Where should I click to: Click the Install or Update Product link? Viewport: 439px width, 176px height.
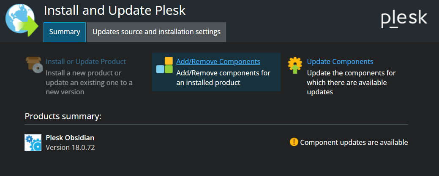86,61
